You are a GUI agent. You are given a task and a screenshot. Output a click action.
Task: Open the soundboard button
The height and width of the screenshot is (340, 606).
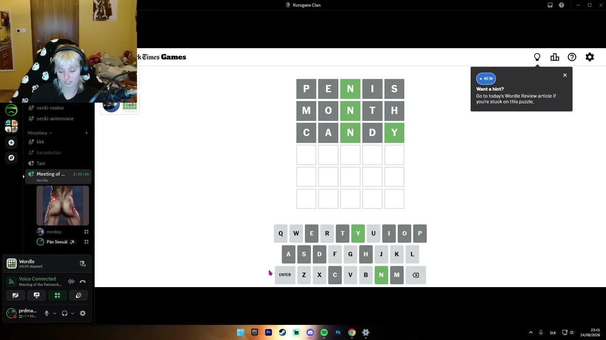point(79,296)
